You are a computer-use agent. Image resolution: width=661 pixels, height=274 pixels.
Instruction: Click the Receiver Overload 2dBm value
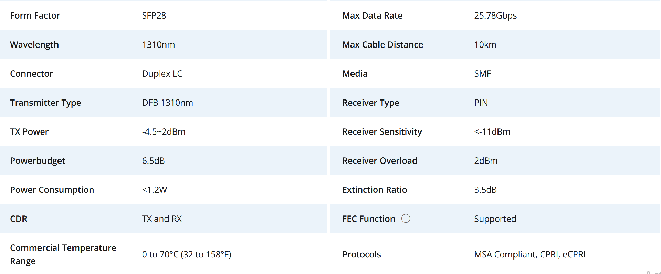(x=486, y=161)
